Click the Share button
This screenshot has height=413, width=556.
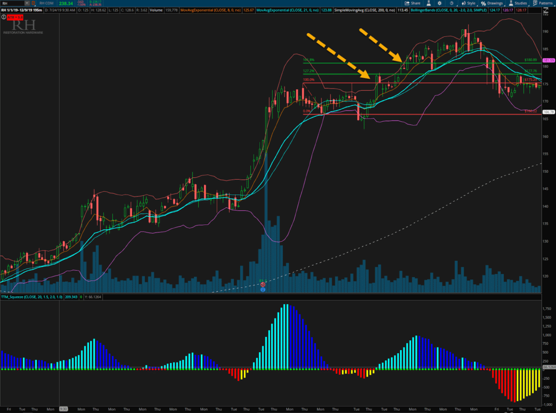413,3
